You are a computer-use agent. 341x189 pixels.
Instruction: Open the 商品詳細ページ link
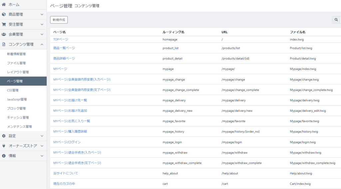pos(64,58)
